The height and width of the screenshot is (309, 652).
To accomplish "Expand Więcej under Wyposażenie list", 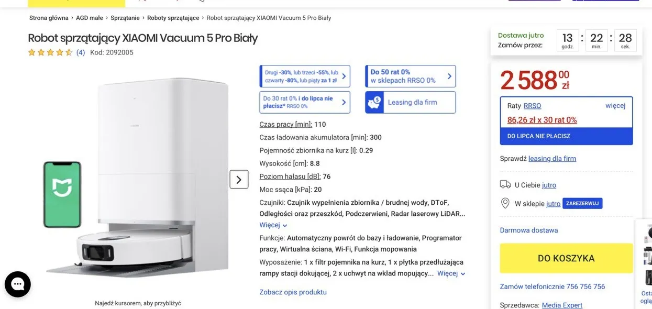I will coord(451,273).
